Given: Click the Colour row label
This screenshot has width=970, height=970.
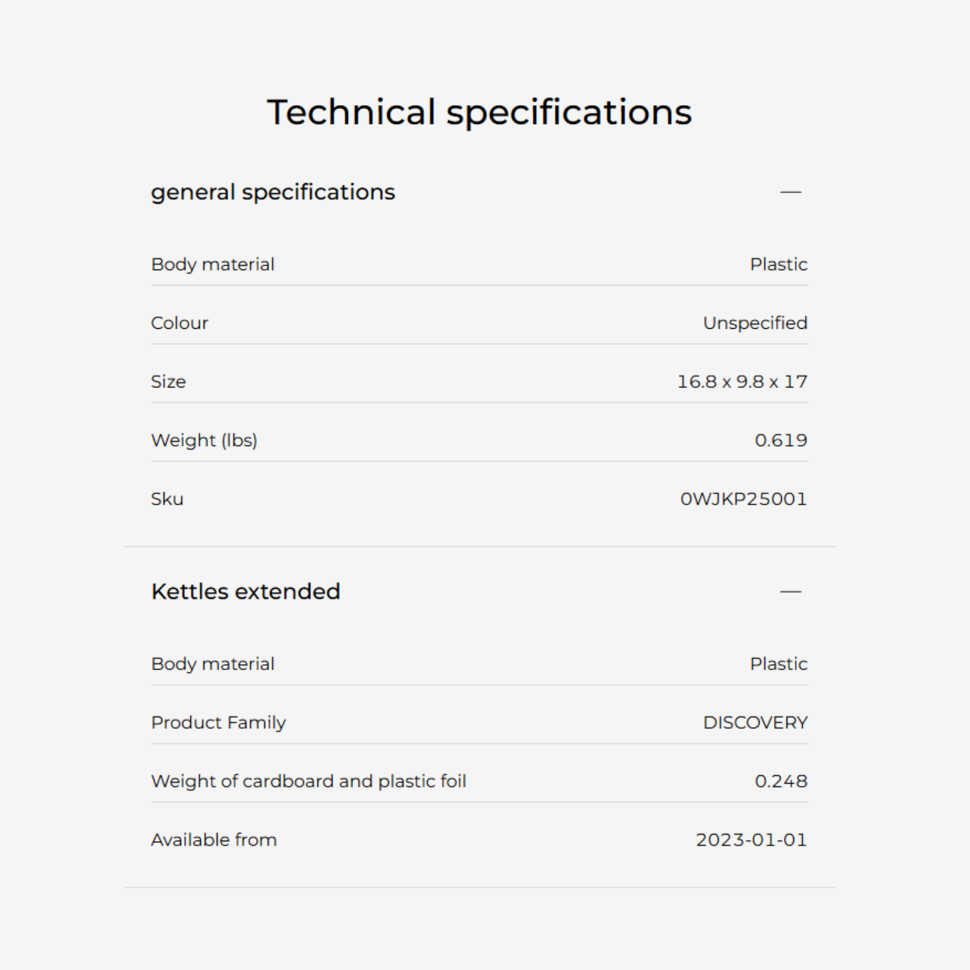Looking at the screenshot, I should pyautogui.click(x=179, y=323).
